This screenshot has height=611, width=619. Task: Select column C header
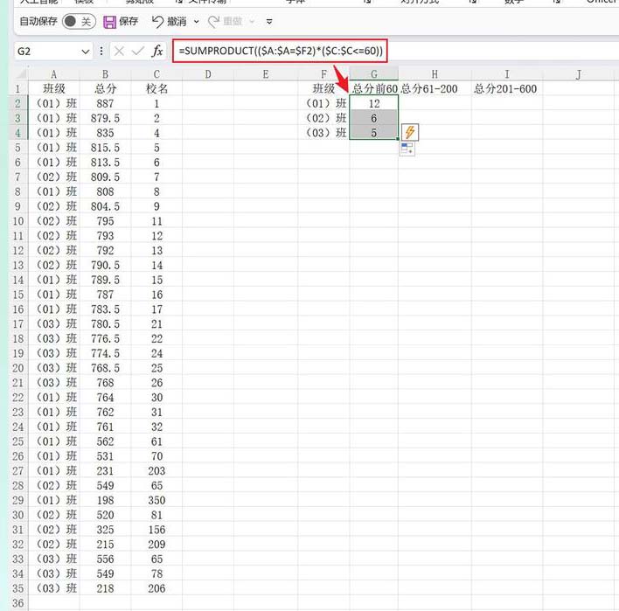[156, 74]
